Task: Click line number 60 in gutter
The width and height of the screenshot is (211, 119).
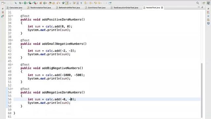Action: [10, 113]
